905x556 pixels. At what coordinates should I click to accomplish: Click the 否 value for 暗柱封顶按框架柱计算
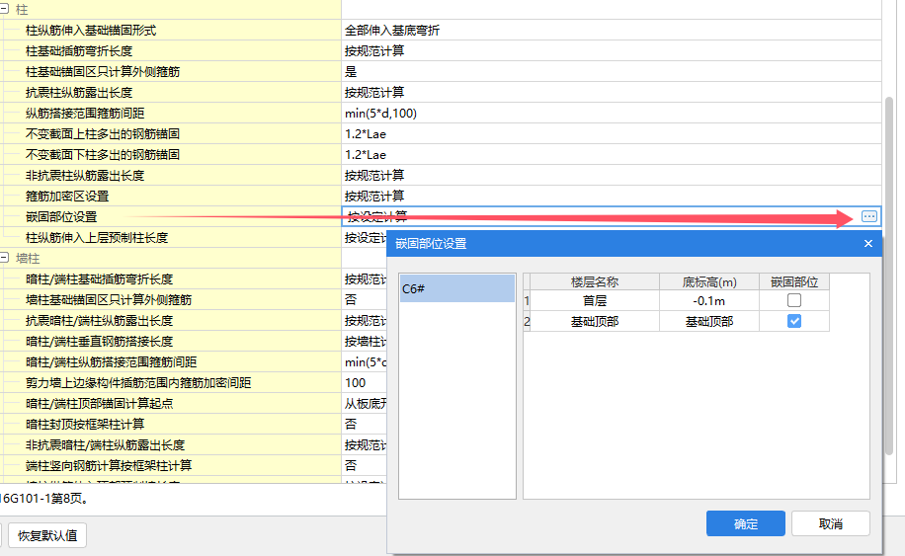point(351,425)
